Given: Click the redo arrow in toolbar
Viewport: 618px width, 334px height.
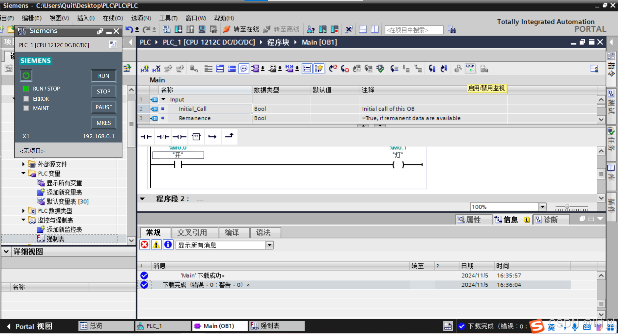Looking at the screenshot, I should [x=147, y=29].
